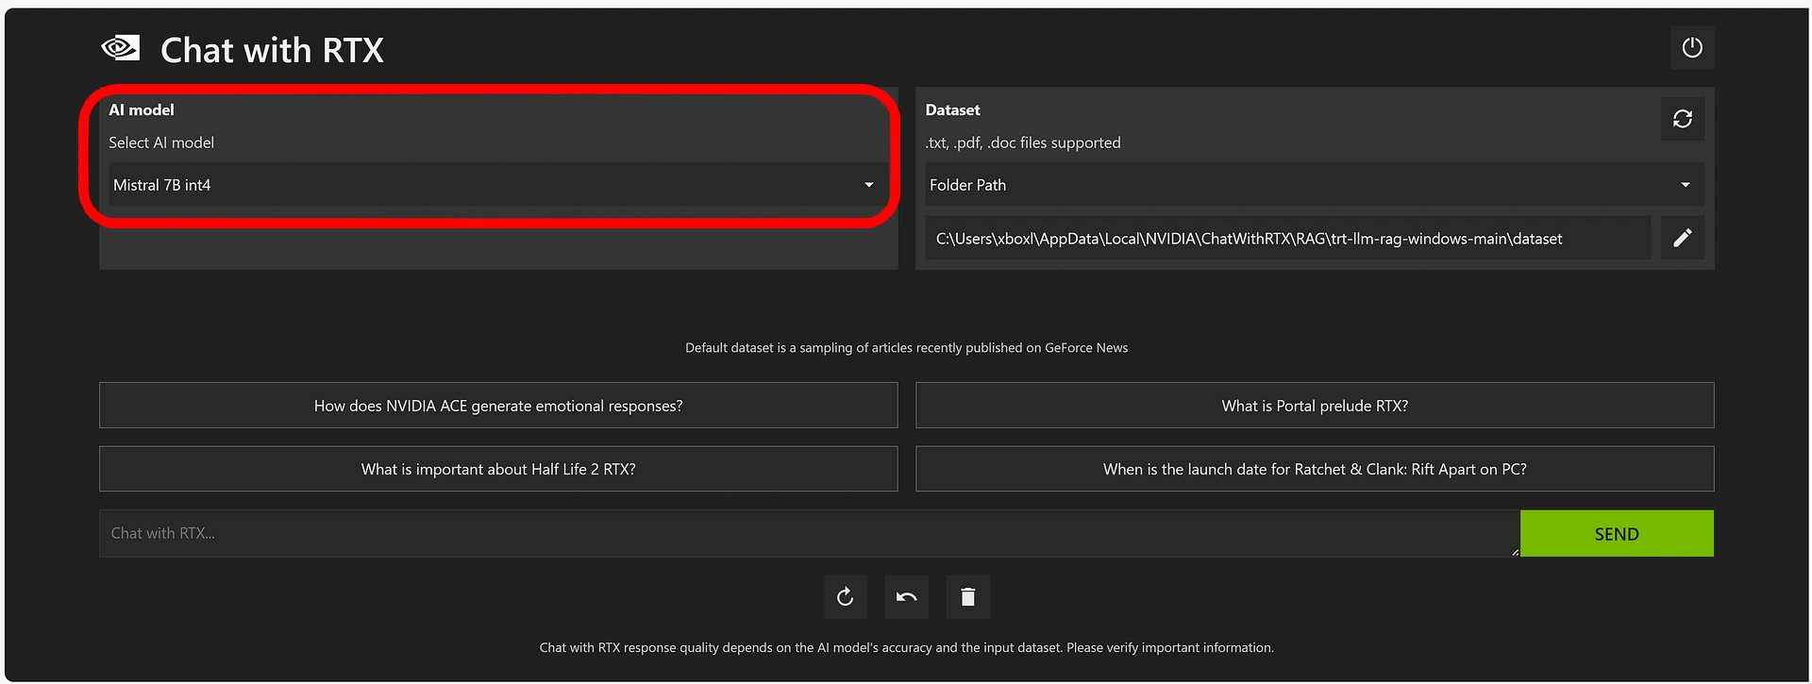Image resolution: width=1812 pixels, height=684 pixels.
Task: Refresh the dataset with the sync icon
Action: (1682, 119)
